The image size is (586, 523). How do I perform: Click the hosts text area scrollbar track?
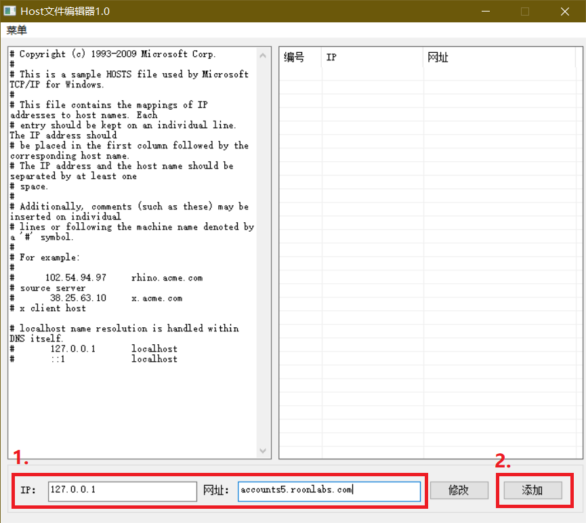click(x=263, y=251)
